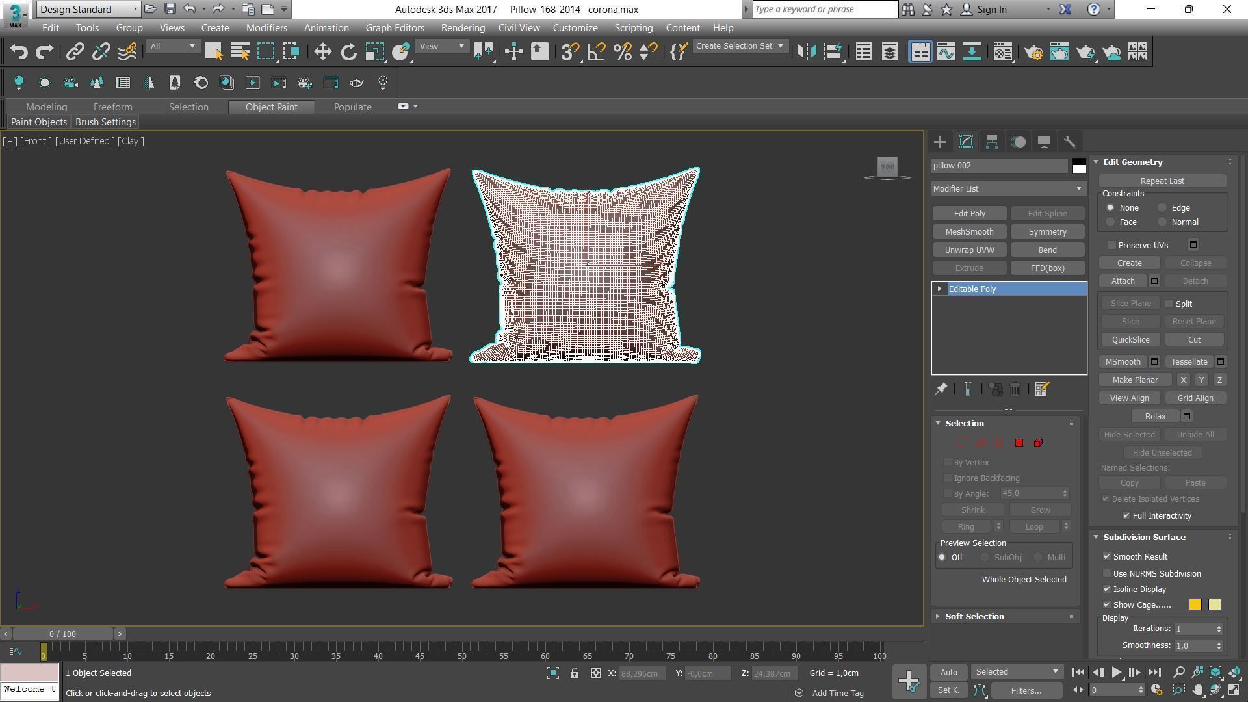Toggle the Selection Lock padlock icon
1248x702 pixels.
click(575, 673)
